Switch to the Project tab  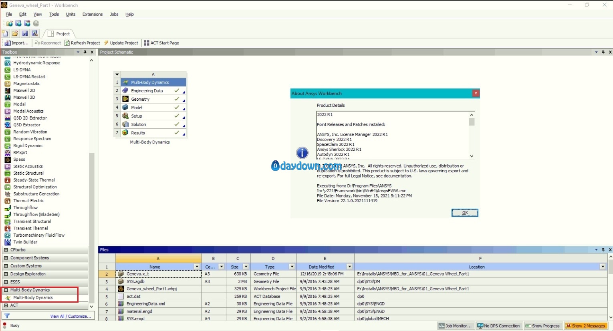59,34
